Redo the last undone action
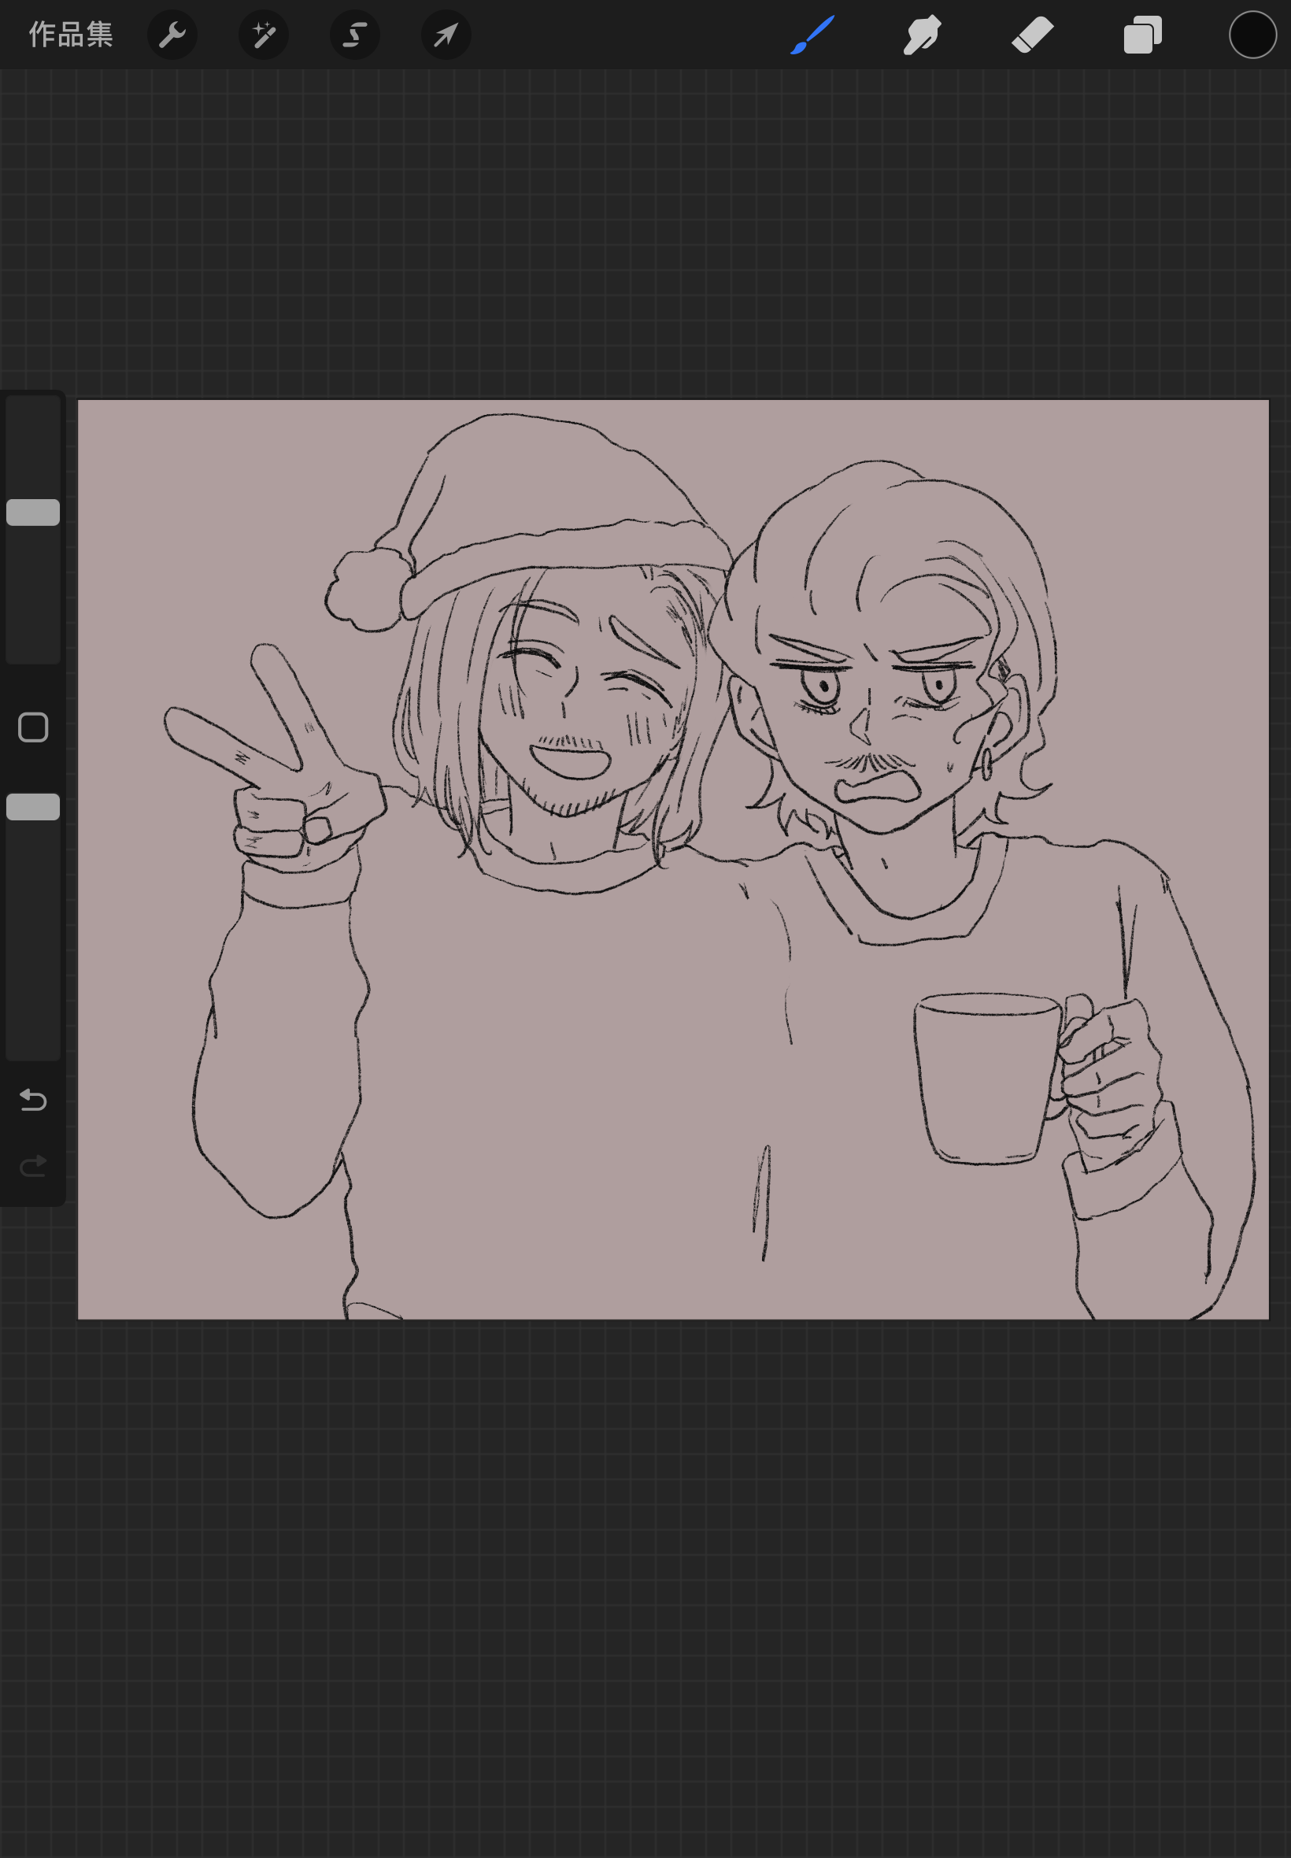The image size is (1291, 1858). click(x=33, y=1166)
